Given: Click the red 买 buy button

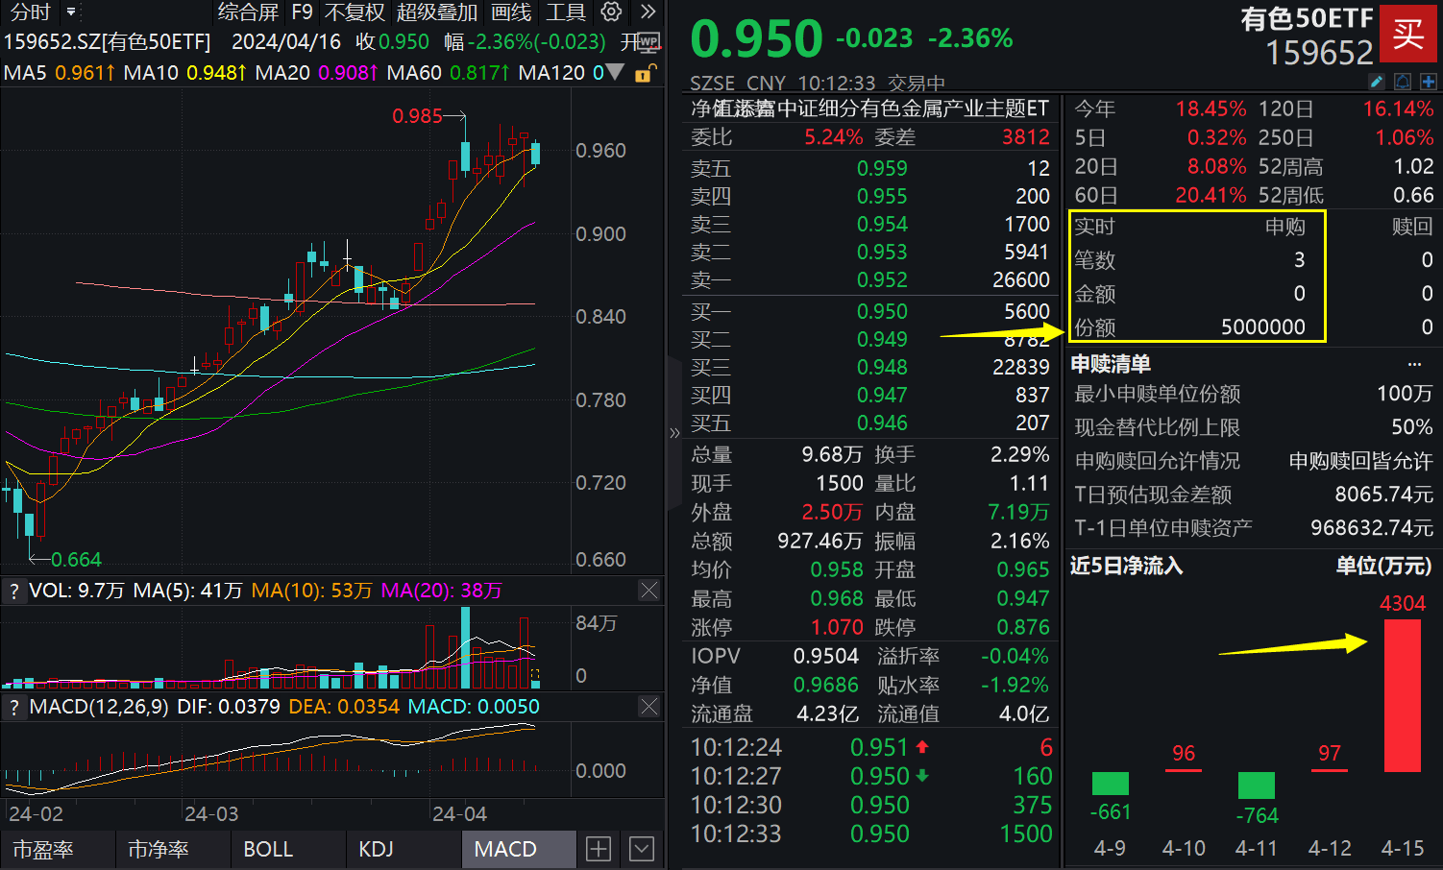Looking at the screenshot, I should pyautogui.click(x=1408, y=35).
